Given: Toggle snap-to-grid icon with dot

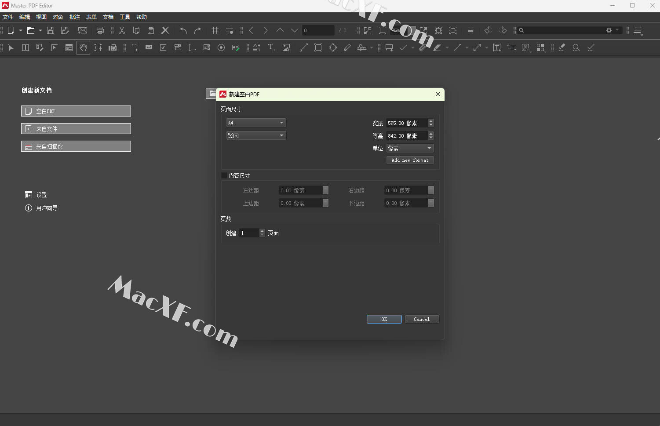Looking at the screenshot, I should [230, 30].
